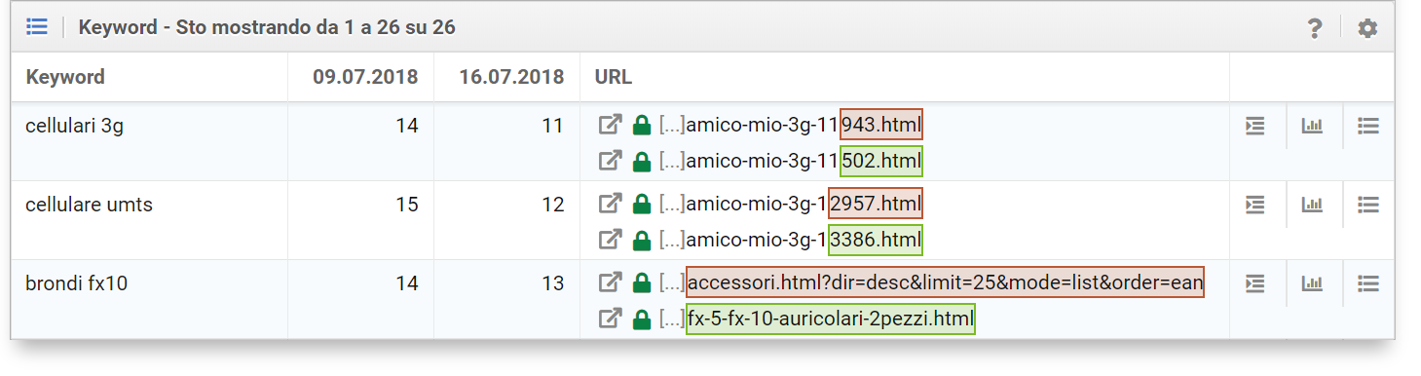Viewport: 1421px width, 376px height.
Task: Open external link for amico-mio-3g-11502.html
Action: tap(610, 160)
